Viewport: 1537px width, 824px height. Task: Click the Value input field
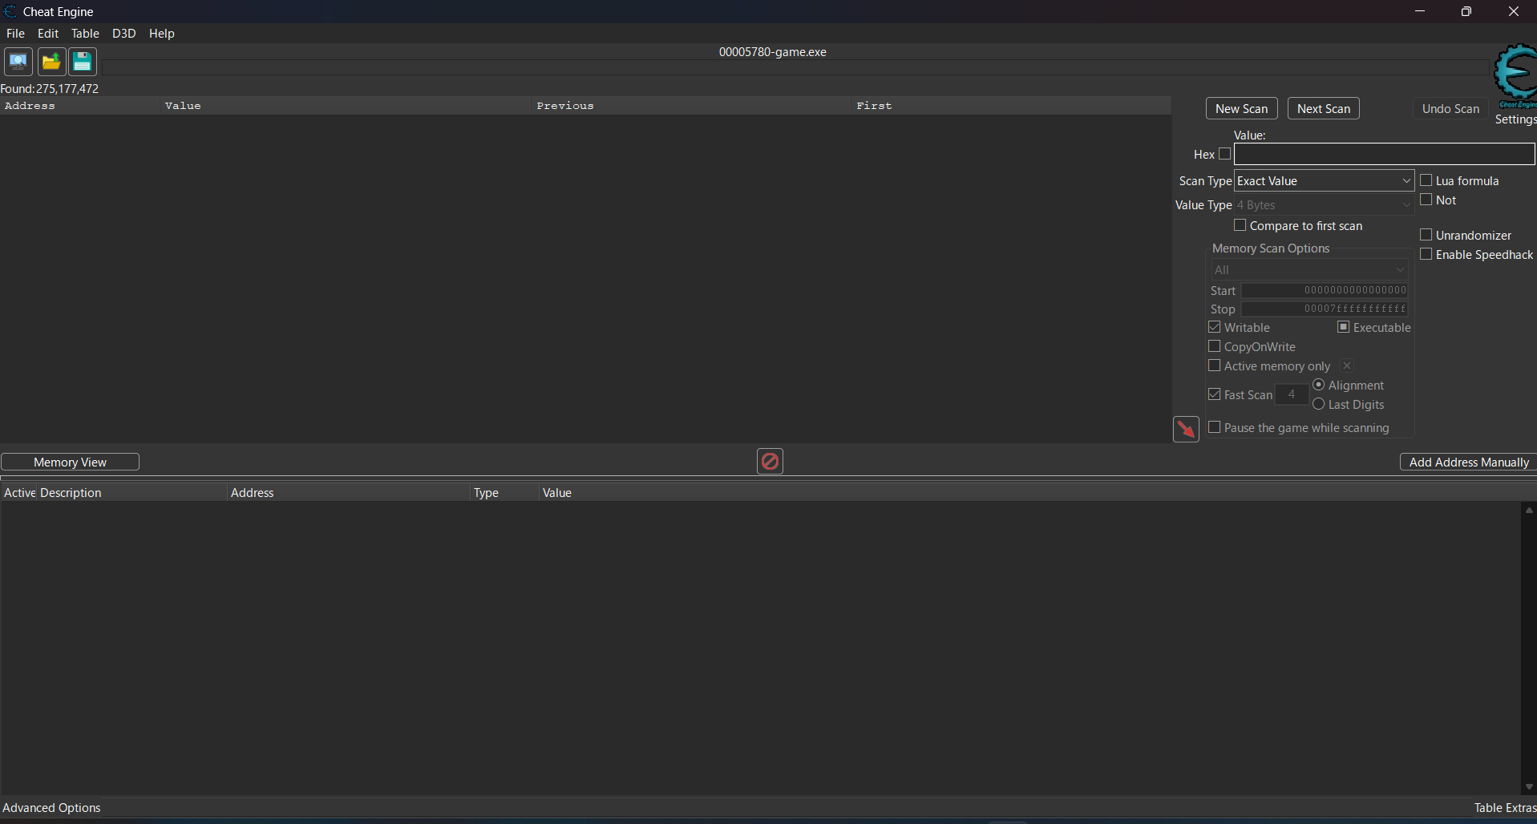(1383, 154)
